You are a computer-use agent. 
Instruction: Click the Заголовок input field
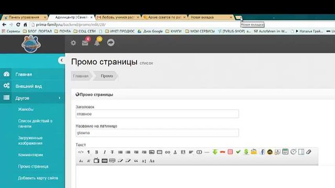(157, 114)
